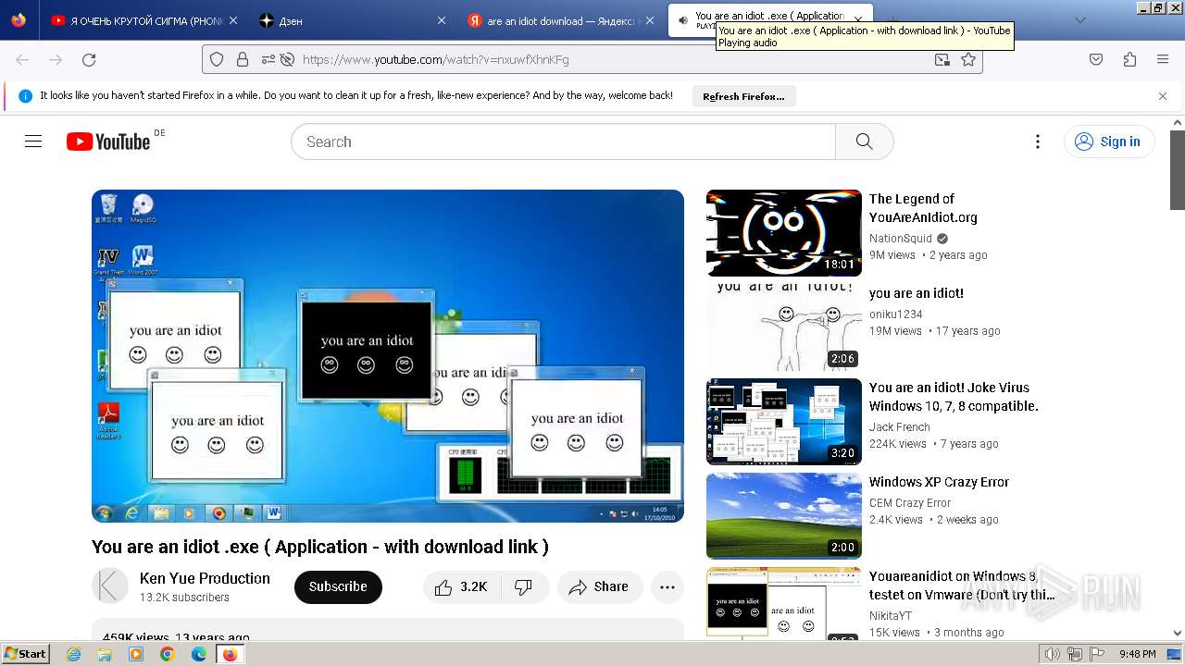Bookmark this page with star icon
The image size is (1185, 666).
pos(968,59)
